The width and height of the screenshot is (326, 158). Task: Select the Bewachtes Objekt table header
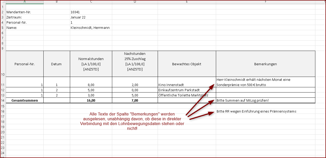[187, 64]
